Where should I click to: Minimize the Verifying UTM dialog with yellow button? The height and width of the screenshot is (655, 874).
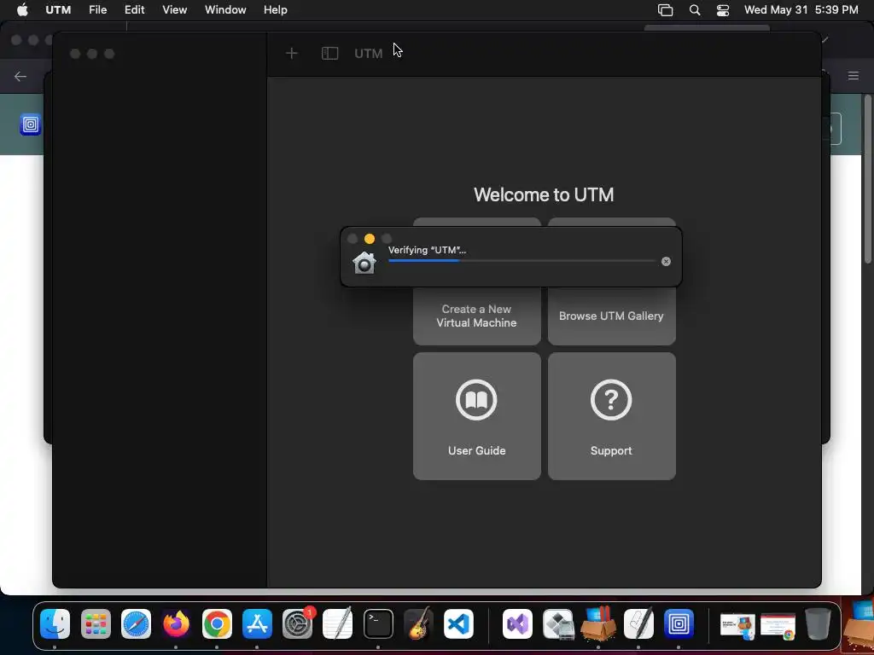pyautogui.click(x=370, y=239)
